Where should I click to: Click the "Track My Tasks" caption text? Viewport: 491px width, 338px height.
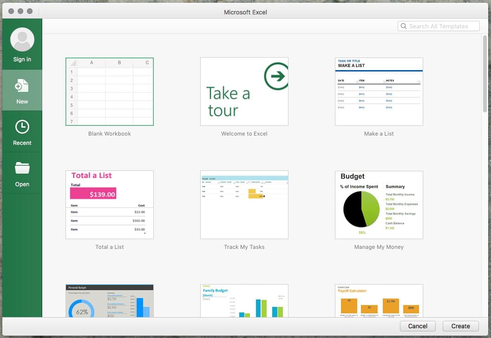tap(244, 247)
